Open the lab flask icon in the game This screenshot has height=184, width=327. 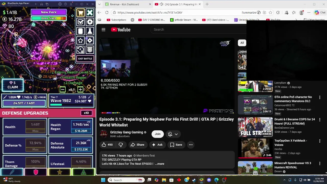coord(90,31)
